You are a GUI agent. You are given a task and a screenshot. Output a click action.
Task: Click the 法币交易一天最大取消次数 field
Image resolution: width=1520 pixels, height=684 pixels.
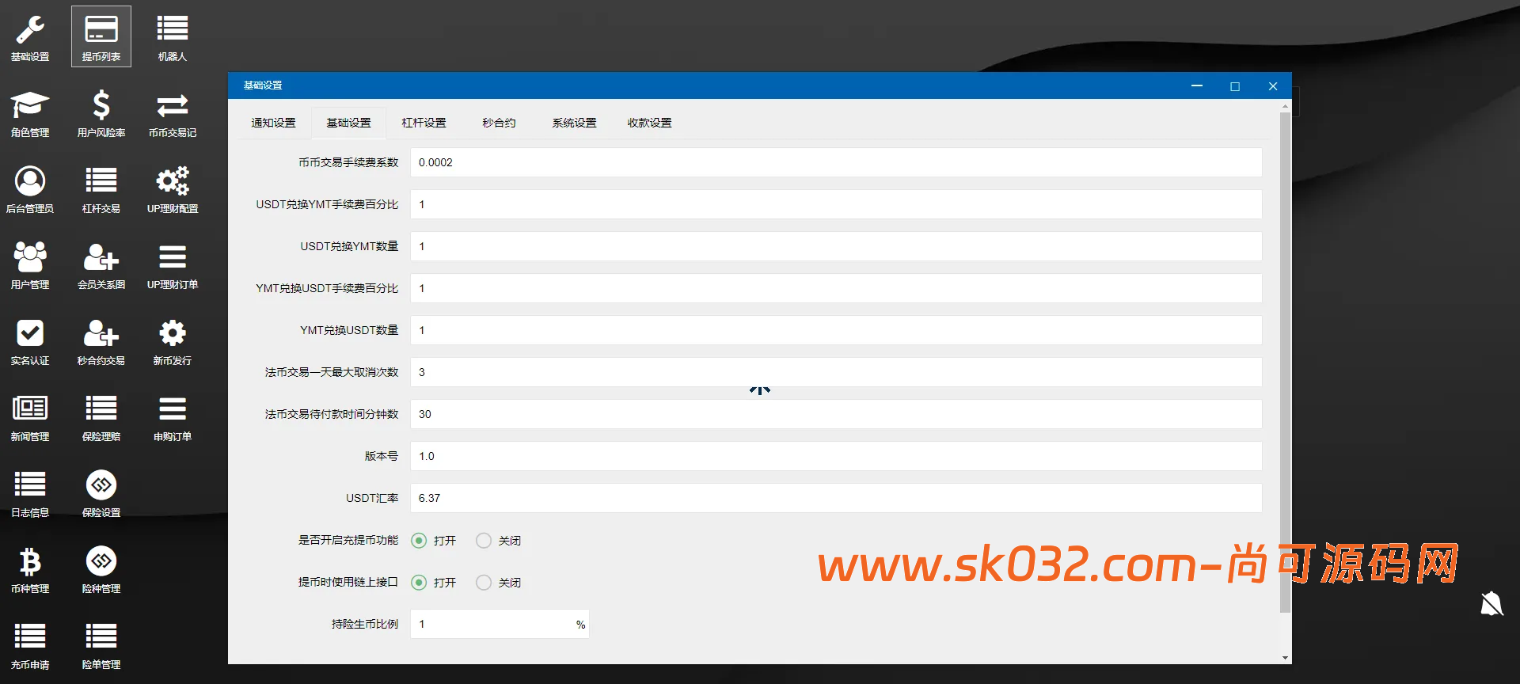tap(836, 372)
